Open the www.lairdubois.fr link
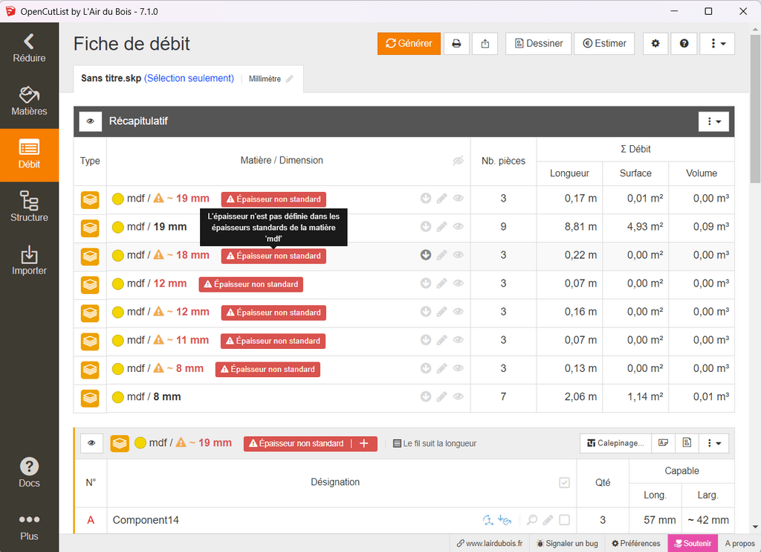The image size is (761, 552). [x=489, y=544]
